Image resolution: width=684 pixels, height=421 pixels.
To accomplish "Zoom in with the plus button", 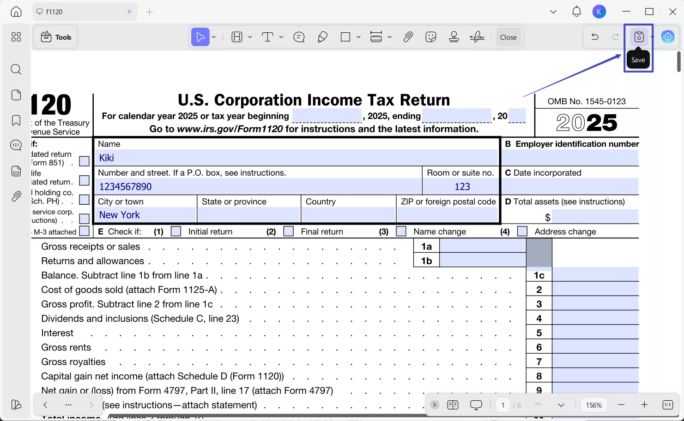I will (x=644, y=404).
